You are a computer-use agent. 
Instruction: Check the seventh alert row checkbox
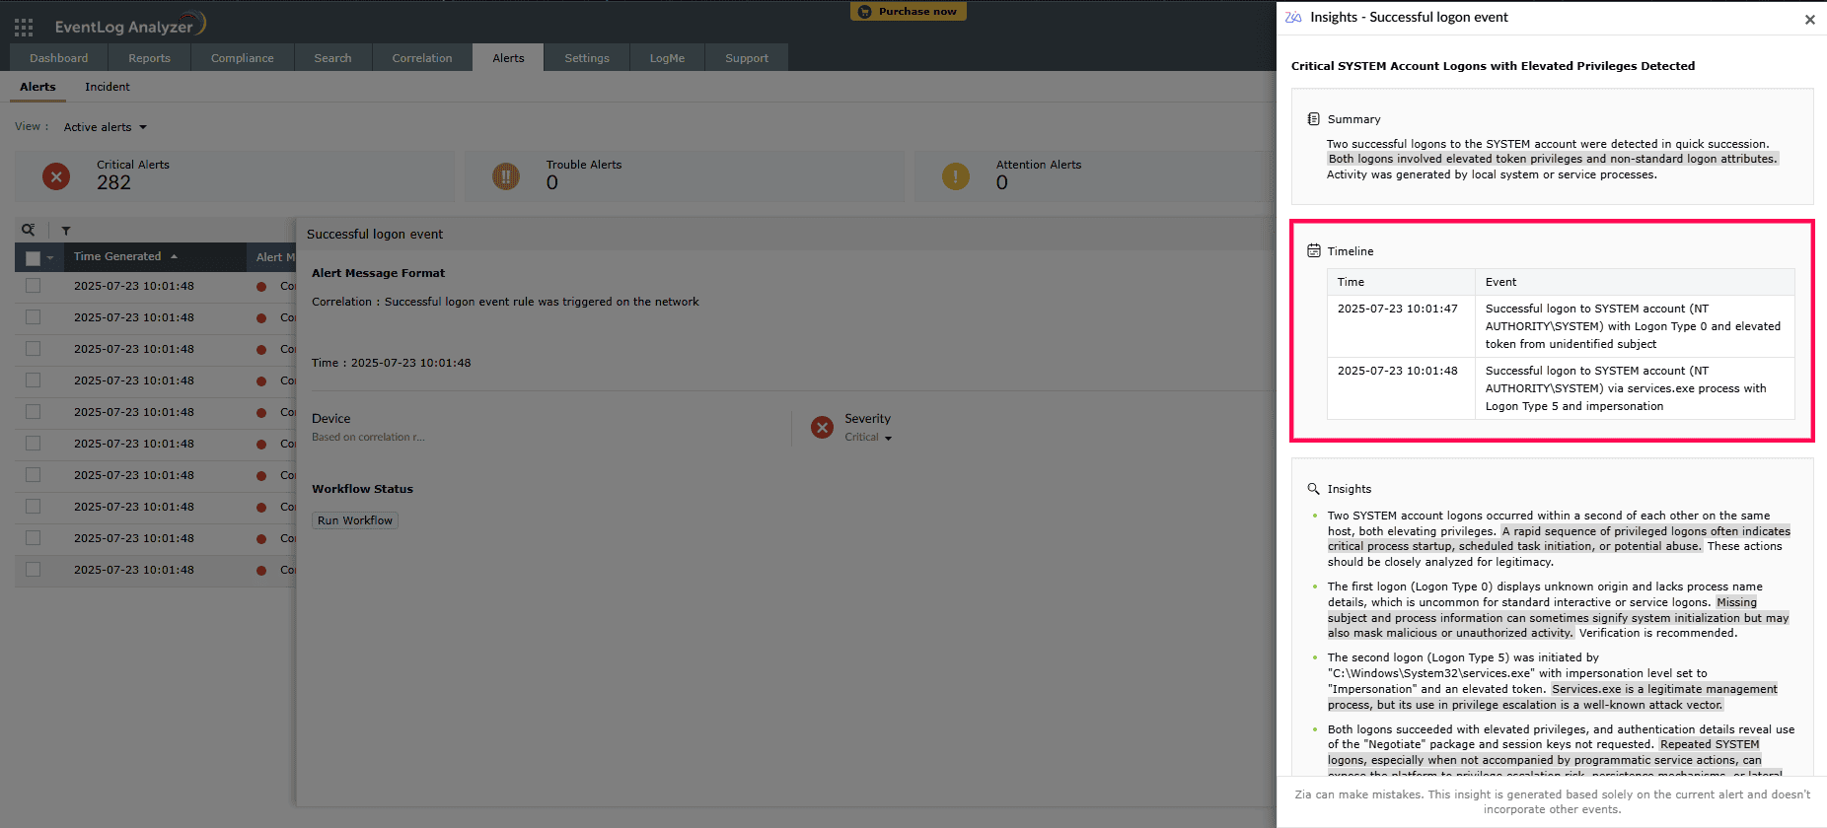click(x=33, y=475)
